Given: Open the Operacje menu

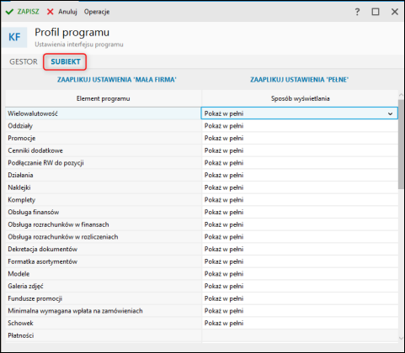Looking at the screenshot, I should (97, 12).
